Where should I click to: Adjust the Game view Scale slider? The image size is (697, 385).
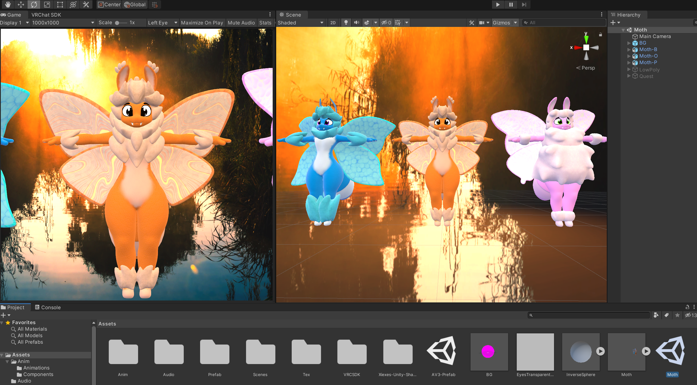click(121, 23)
